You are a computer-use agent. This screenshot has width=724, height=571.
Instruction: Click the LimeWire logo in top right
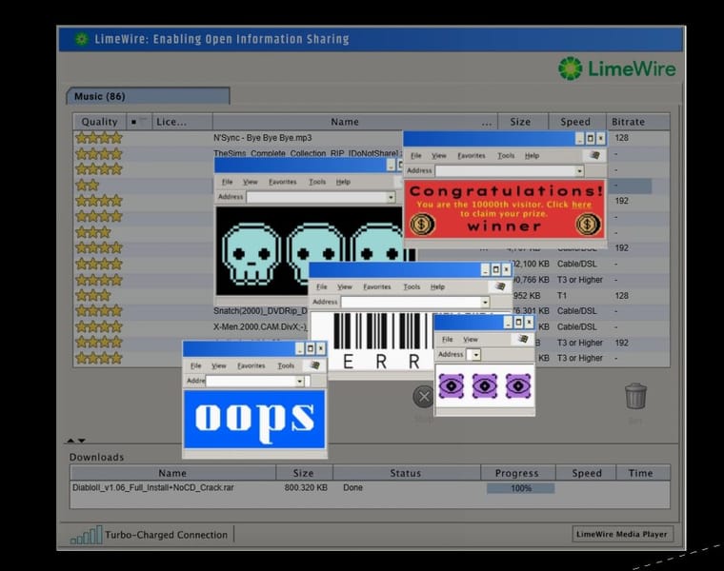616,68
